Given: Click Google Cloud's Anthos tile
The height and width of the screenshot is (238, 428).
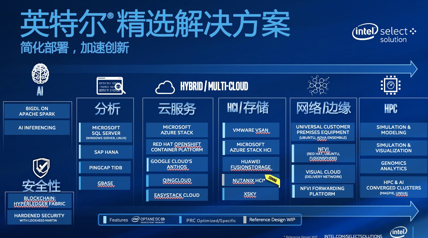Looking at the screenshot, I should [177, 164].
